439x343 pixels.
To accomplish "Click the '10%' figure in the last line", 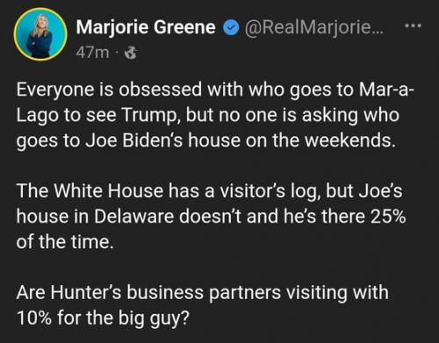I will click(34, 318).
